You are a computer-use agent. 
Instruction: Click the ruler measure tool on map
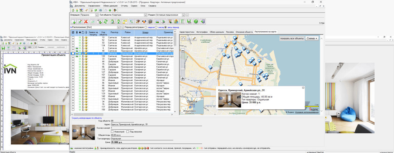(x=194, y=38)
